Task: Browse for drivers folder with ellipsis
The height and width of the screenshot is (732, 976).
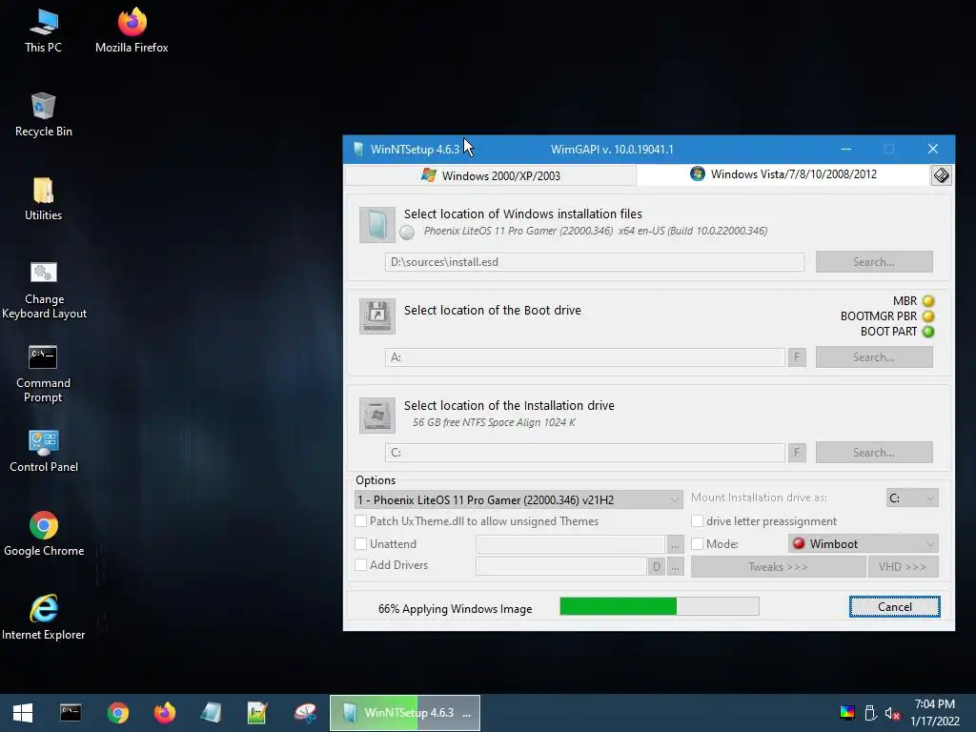Action: point(675,566)
